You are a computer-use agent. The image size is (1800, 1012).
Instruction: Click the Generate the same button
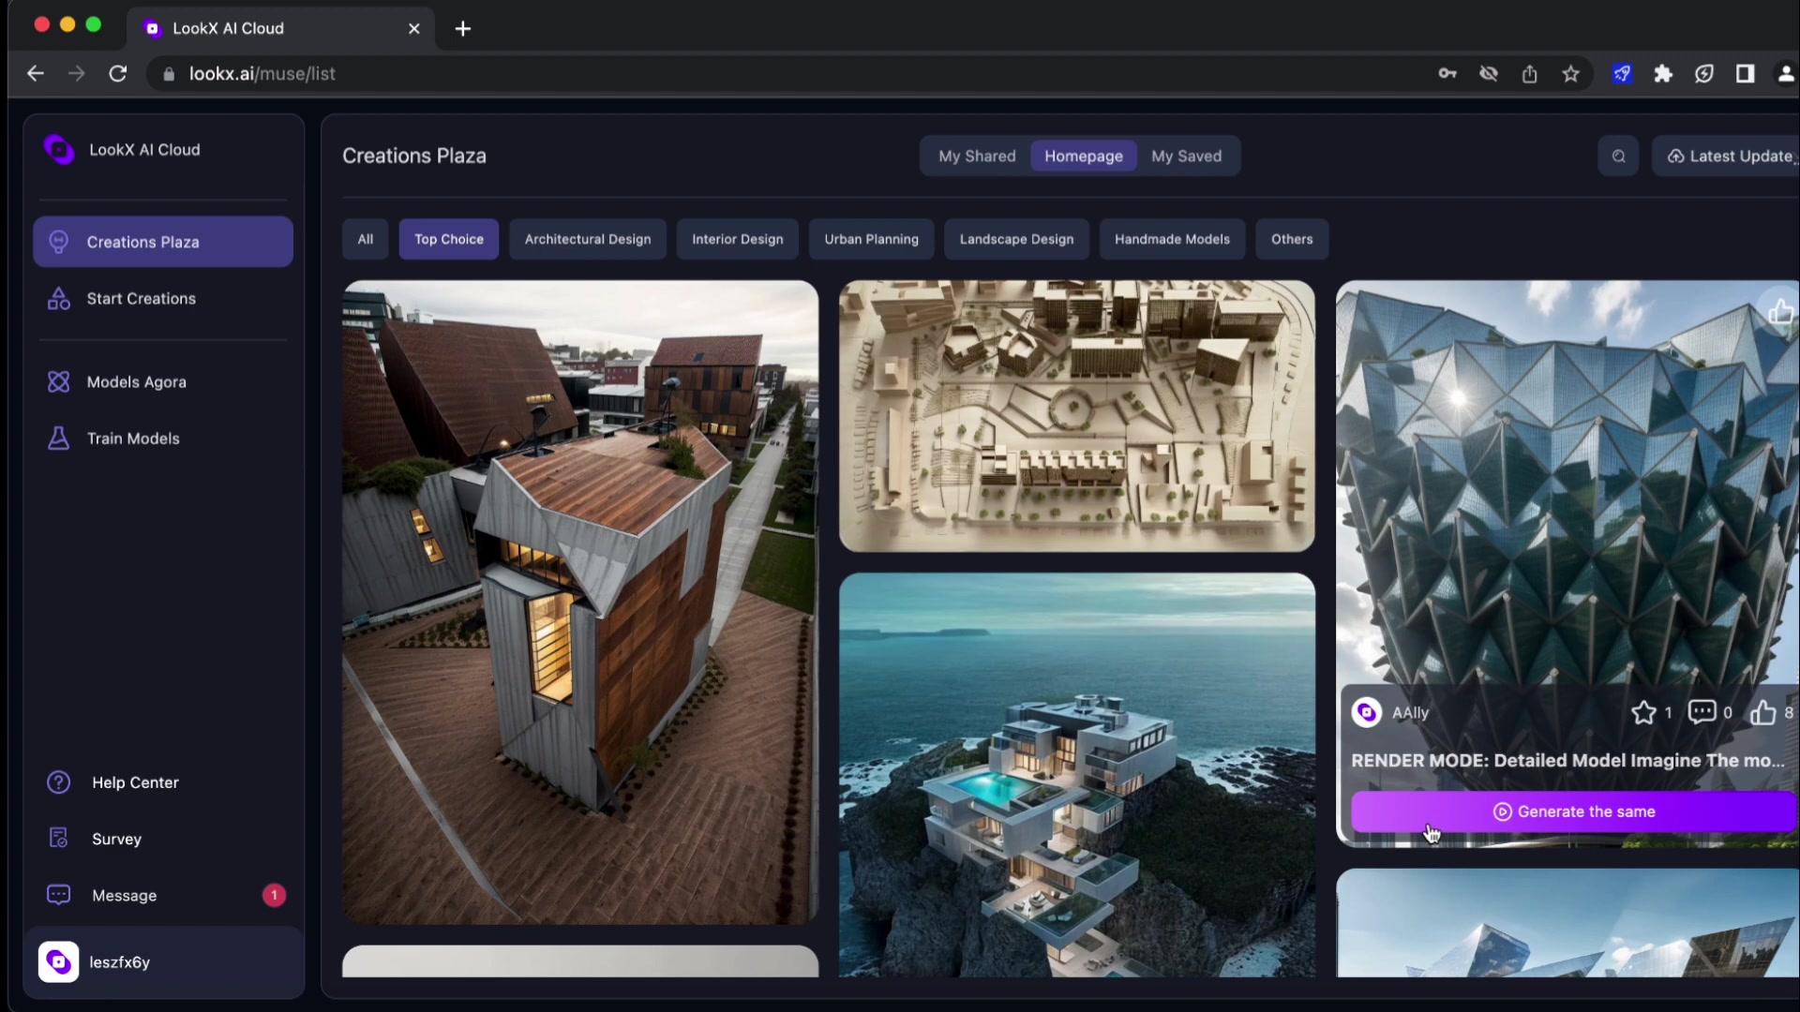(1573, 811)
